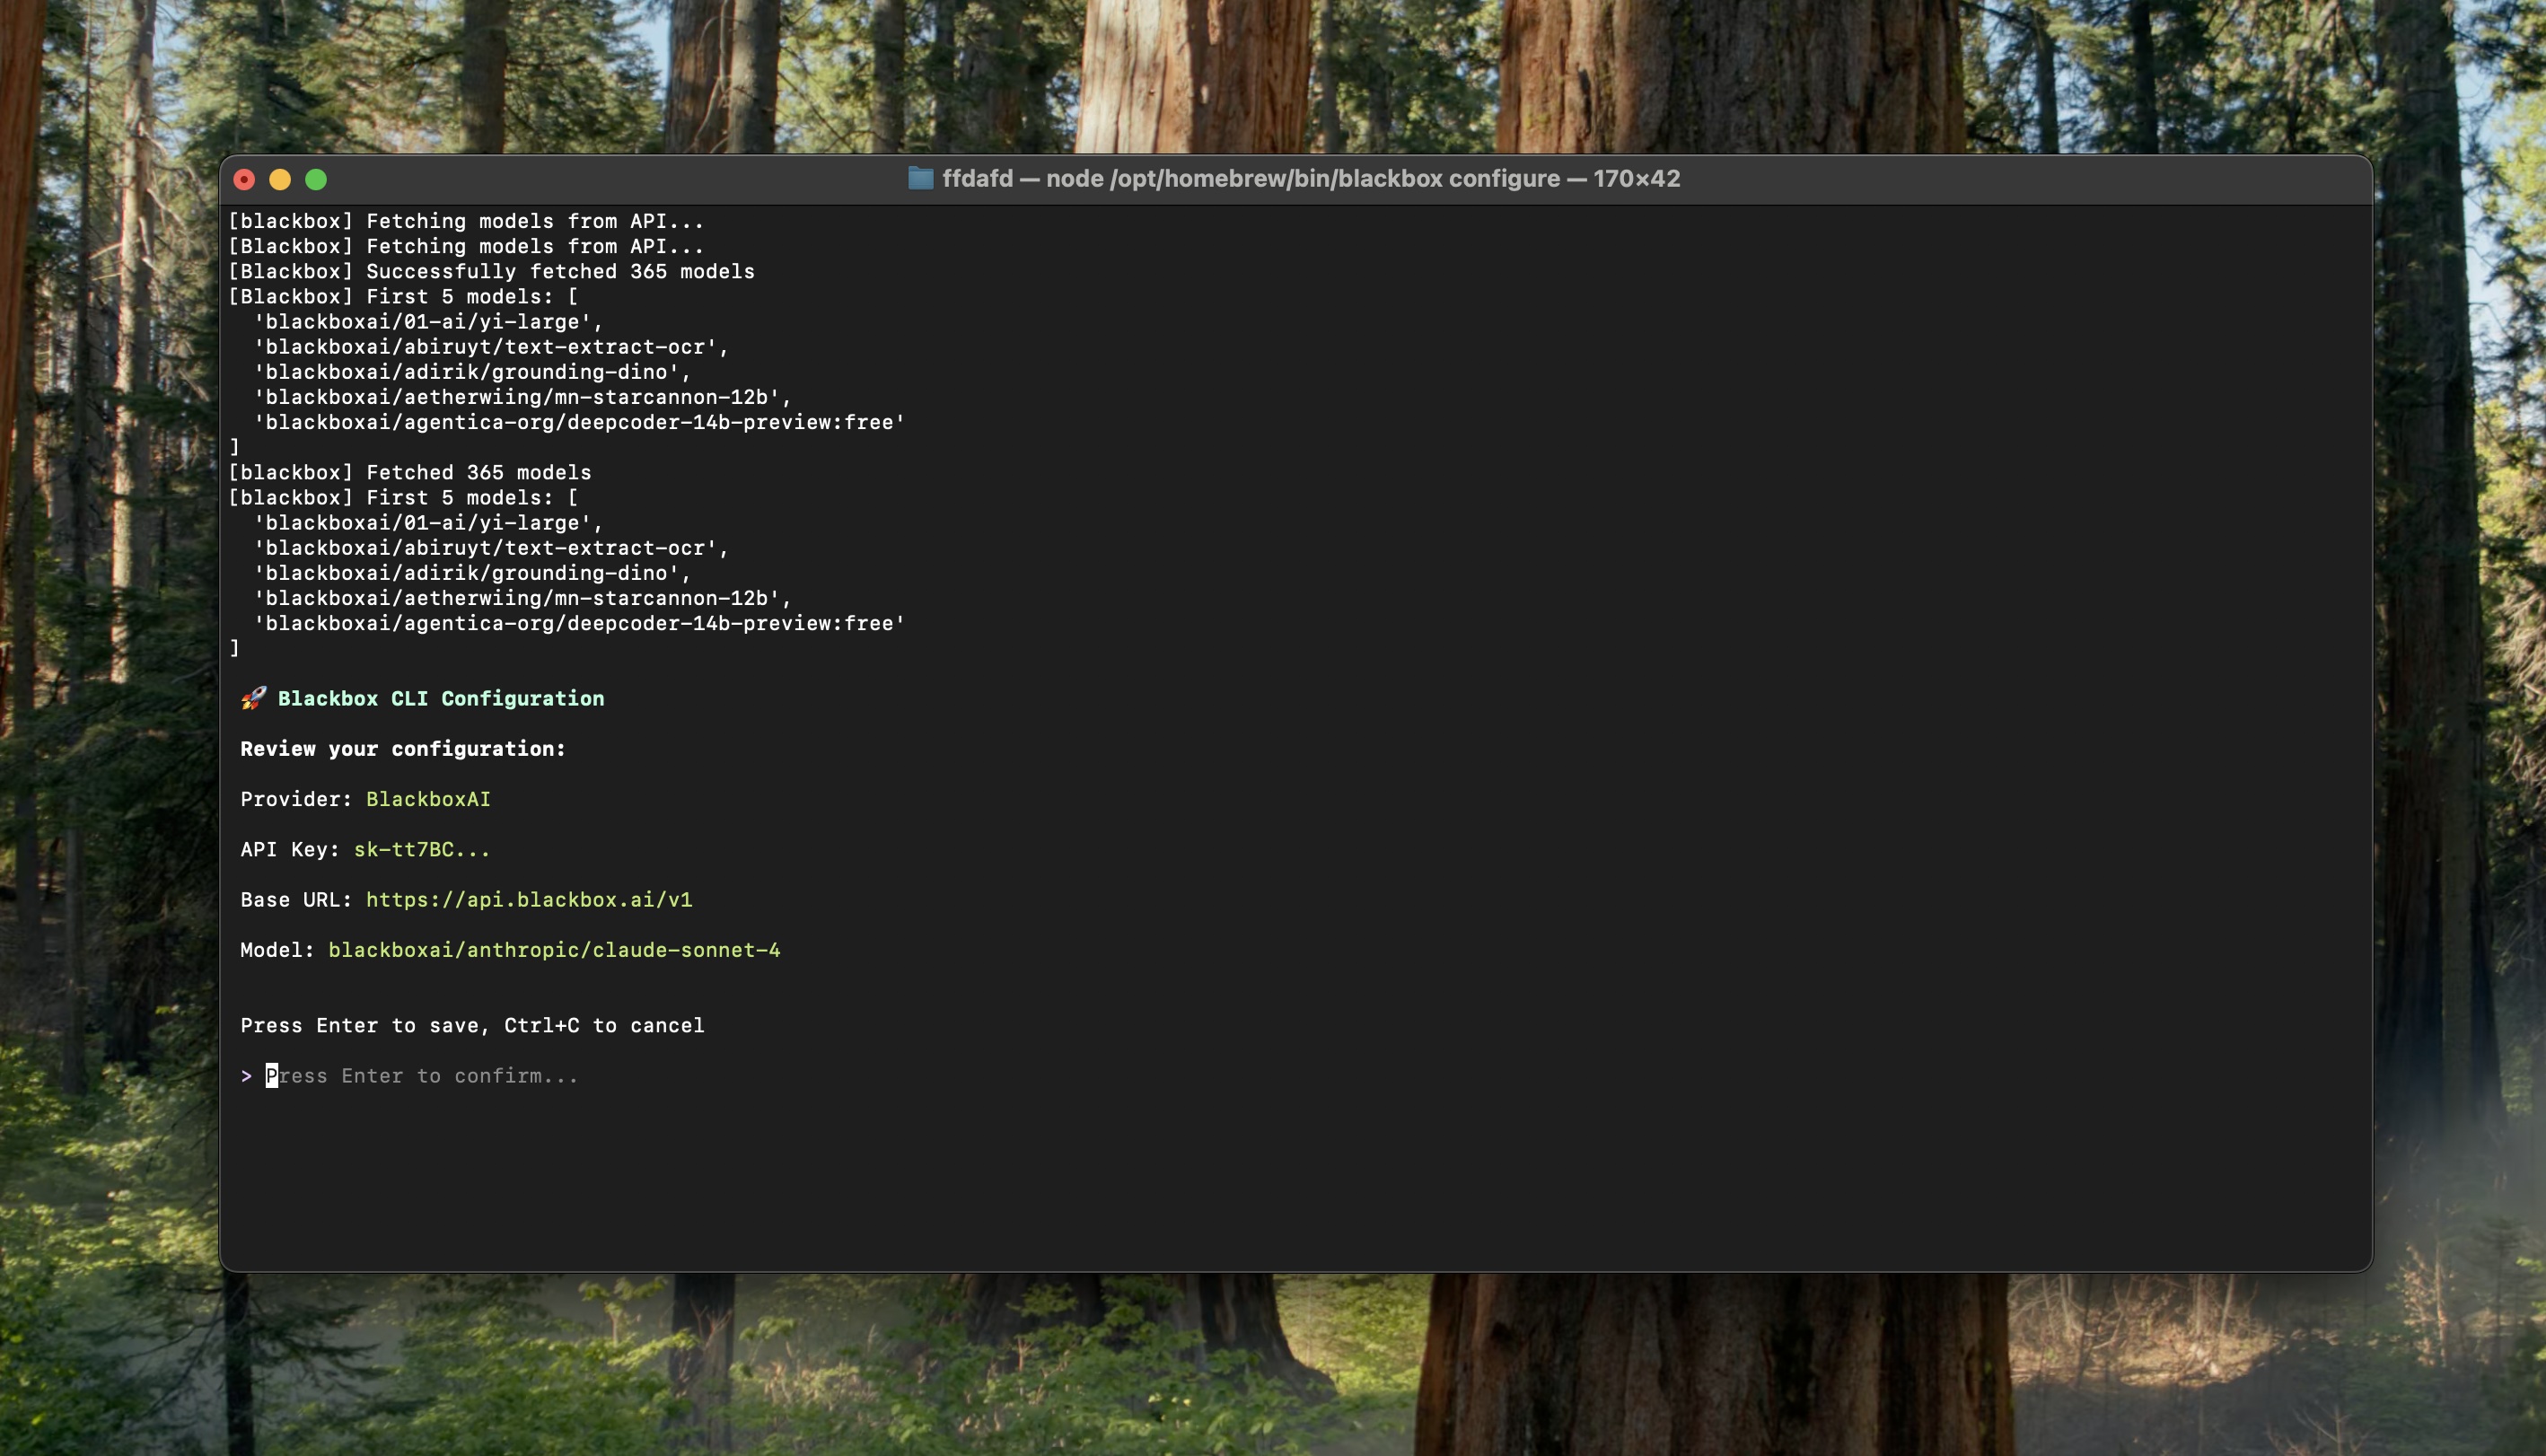Click the rocket emoji icon

tap(253, 698)
